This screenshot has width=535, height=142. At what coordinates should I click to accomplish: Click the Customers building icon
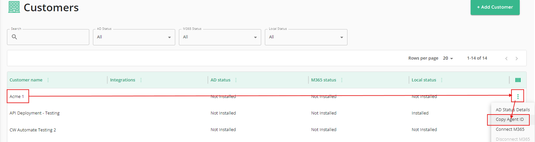pyautogui.click(x=14, y=7)
